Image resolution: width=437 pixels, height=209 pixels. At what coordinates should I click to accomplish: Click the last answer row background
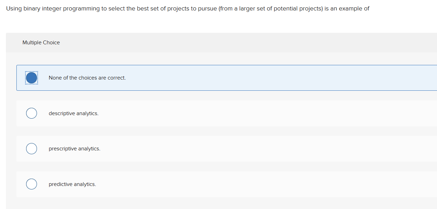[227, 184]
